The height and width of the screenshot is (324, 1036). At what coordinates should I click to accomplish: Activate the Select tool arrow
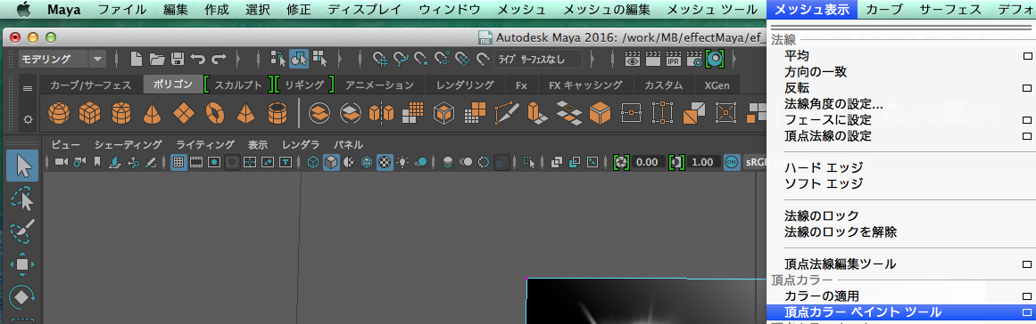tap(22, 166)
